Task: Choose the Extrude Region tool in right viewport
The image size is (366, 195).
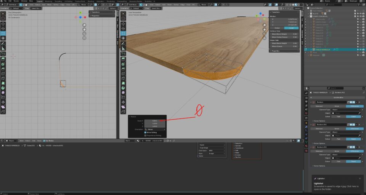Action: click(x=123, y=59)
